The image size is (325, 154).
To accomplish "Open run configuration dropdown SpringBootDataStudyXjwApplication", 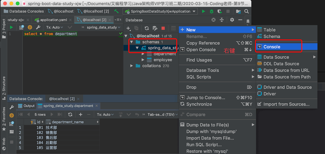I will tap(160, 11).
